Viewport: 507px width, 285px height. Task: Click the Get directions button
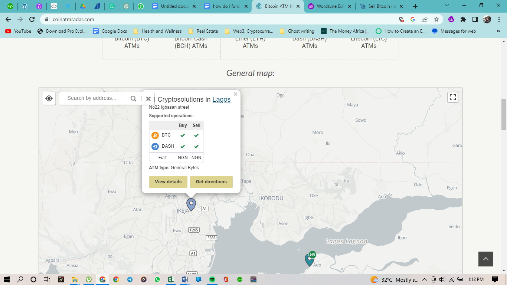(211, 182)
